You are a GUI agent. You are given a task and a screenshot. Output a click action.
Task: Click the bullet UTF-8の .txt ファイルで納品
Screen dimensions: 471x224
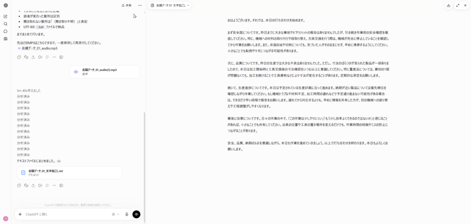click(x=44, y=27)
